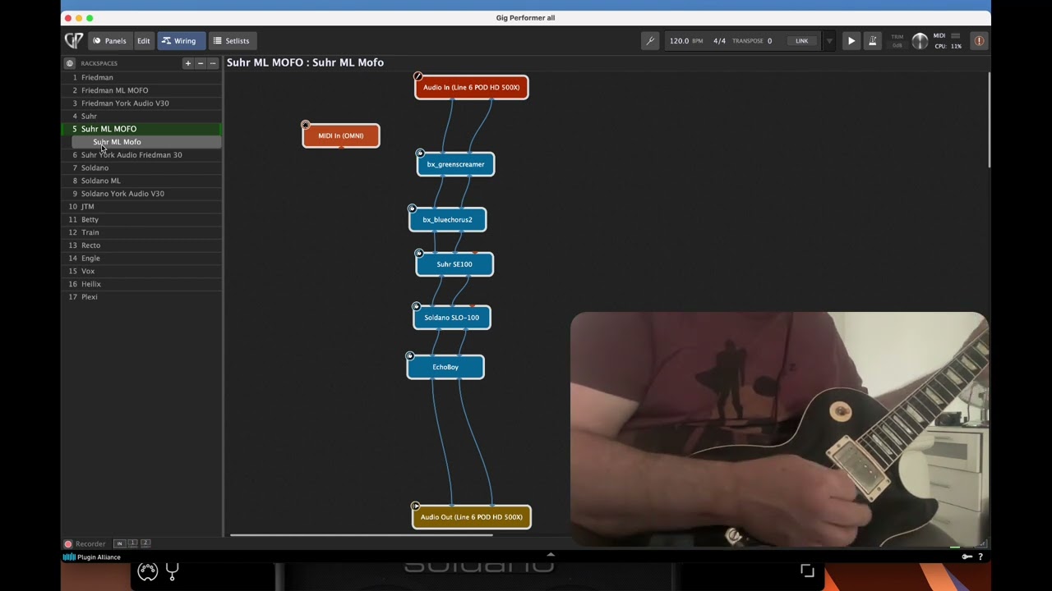Select the Friedman ML MOFO rackspace
The image size is (1052, 591).
tap(141, 90)
